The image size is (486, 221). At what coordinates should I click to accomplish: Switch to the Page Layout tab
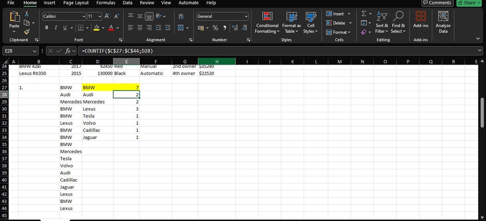[x=76, y=3]
